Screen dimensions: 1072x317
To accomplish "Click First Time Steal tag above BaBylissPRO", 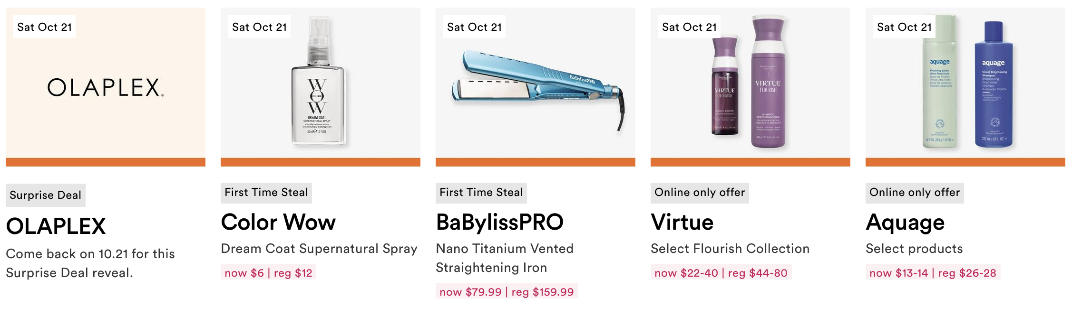I will click(481, 193).
